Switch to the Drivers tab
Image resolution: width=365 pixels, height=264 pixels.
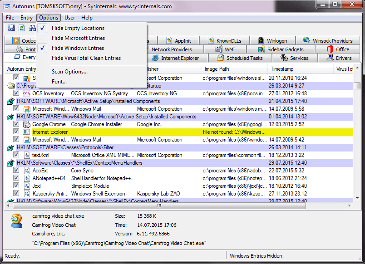(339, 58)
